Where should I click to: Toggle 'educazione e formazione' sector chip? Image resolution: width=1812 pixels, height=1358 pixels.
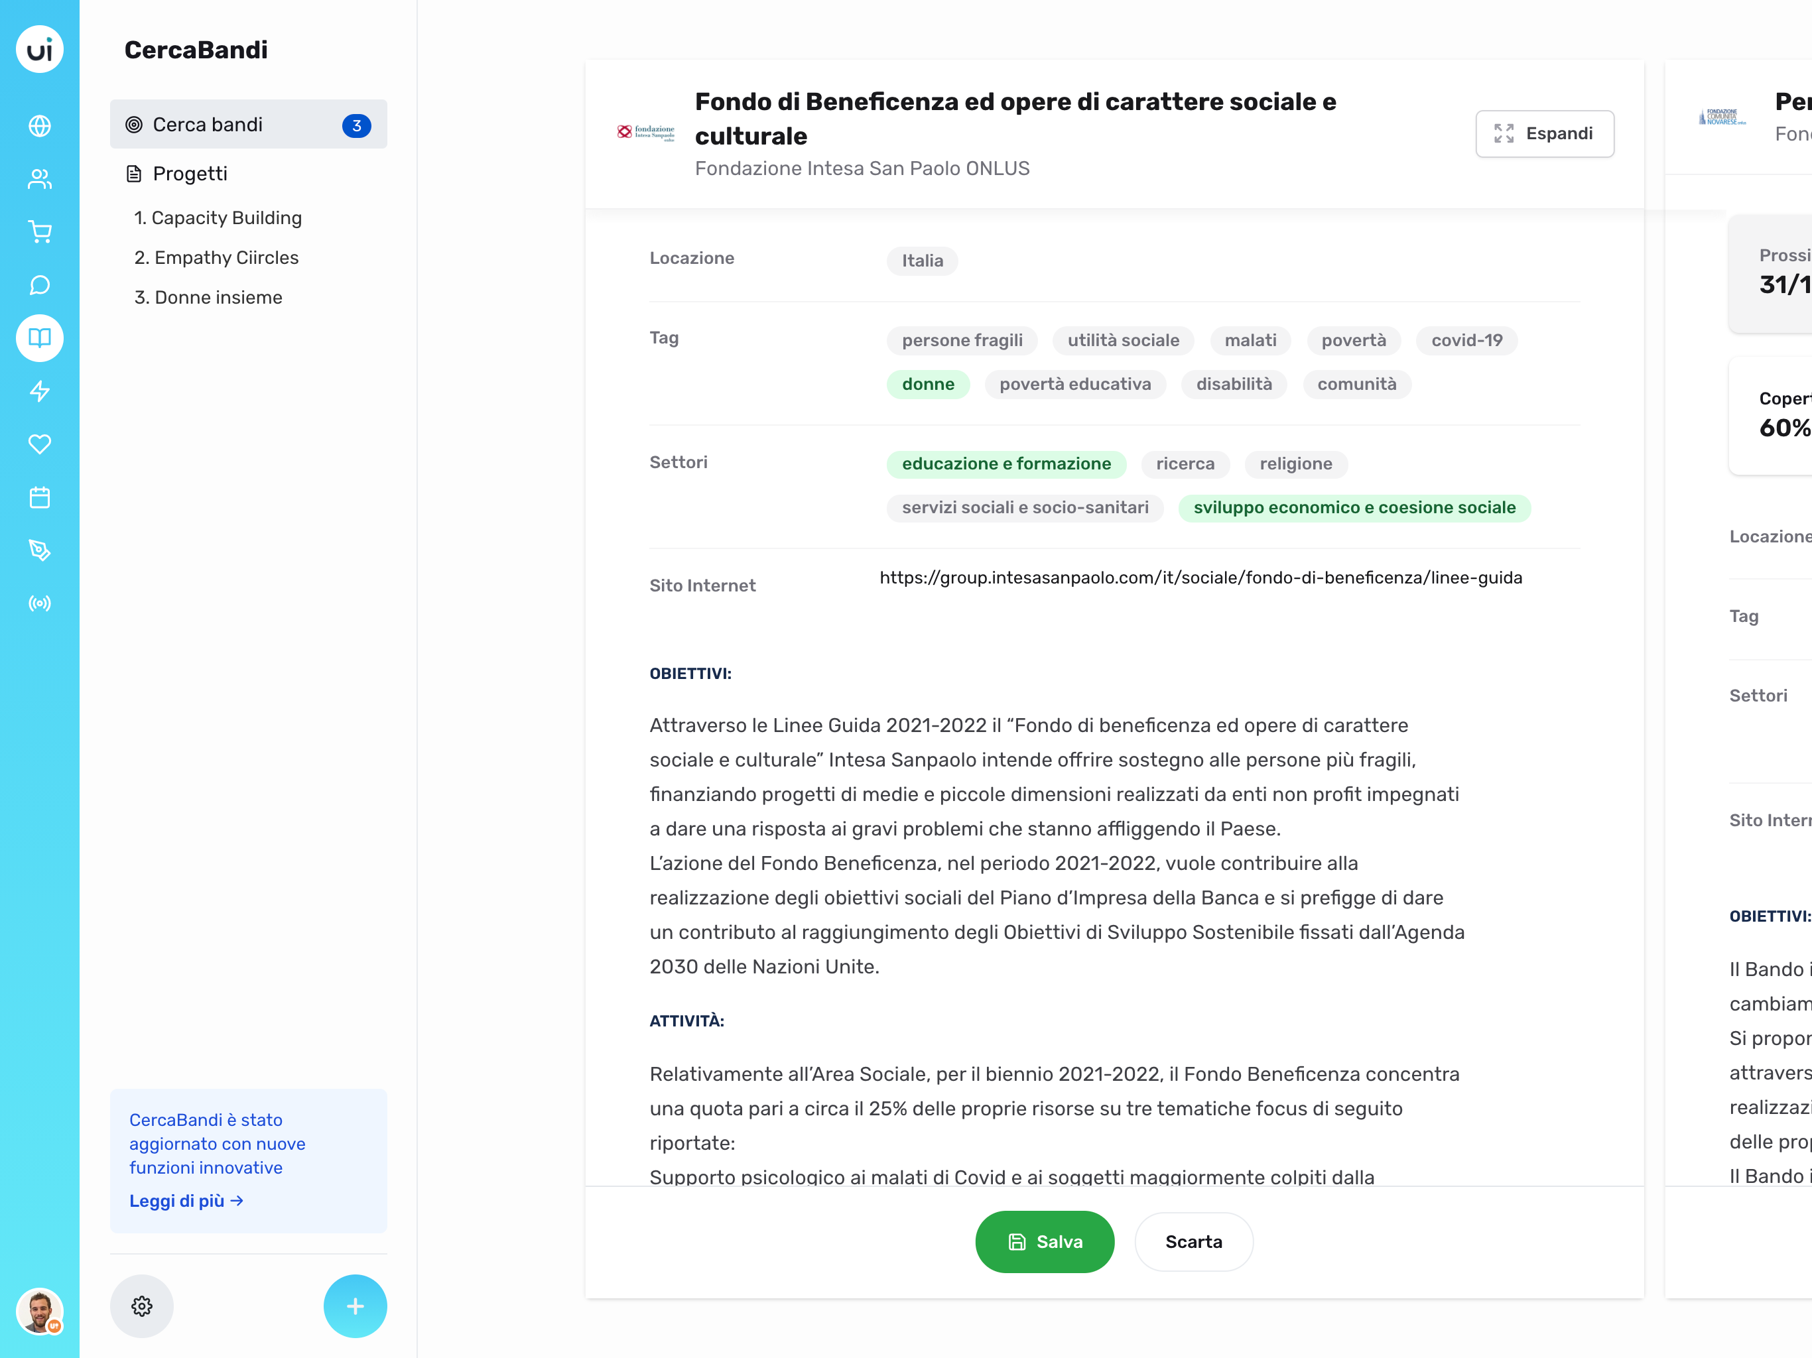point(1006,463)
